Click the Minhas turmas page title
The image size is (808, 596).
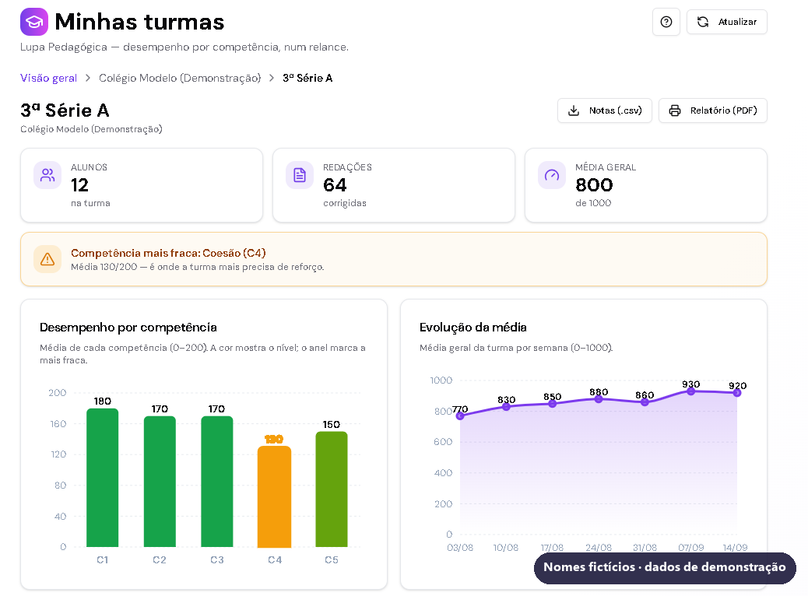[139, 22]
